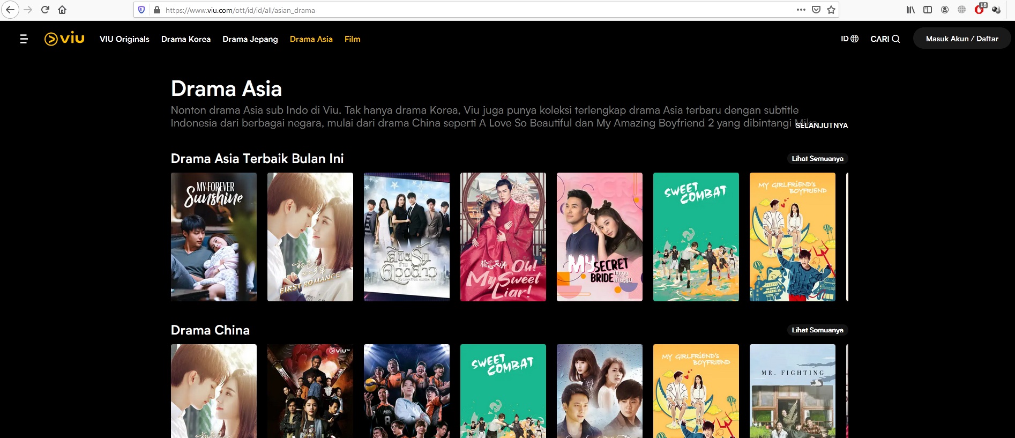This screenshot has height=438, width=1015.
Task: Open the browser home page
Action: 62,10
